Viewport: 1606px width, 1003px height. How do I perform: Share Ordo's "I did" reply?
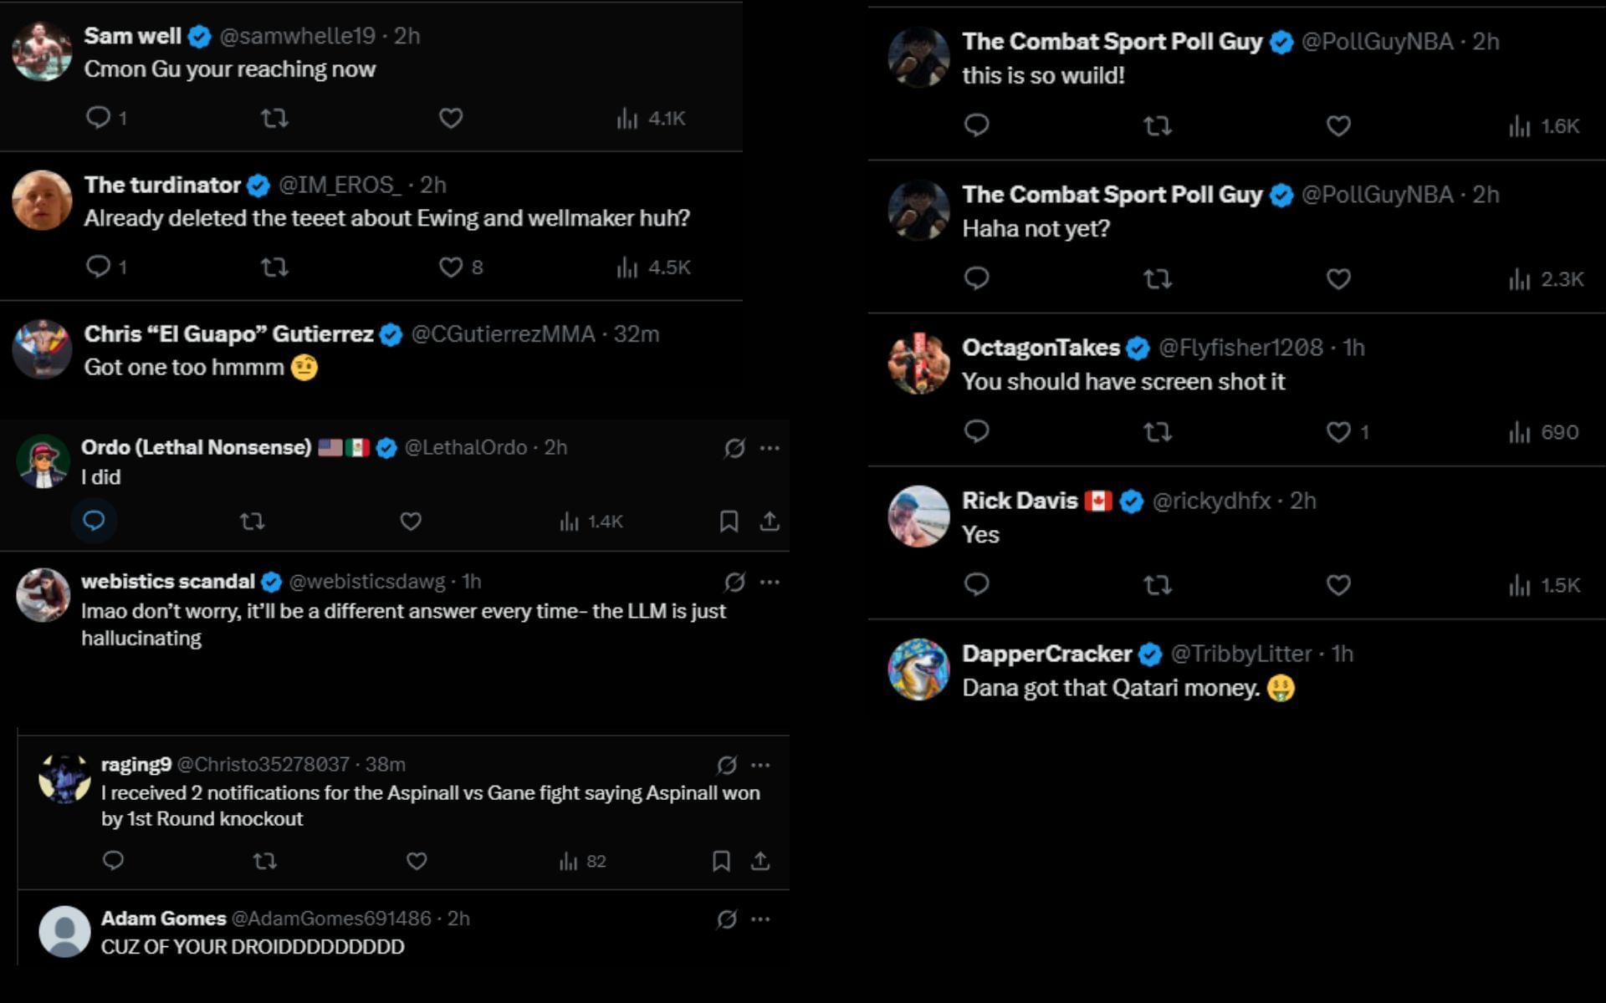coord(768,521)
